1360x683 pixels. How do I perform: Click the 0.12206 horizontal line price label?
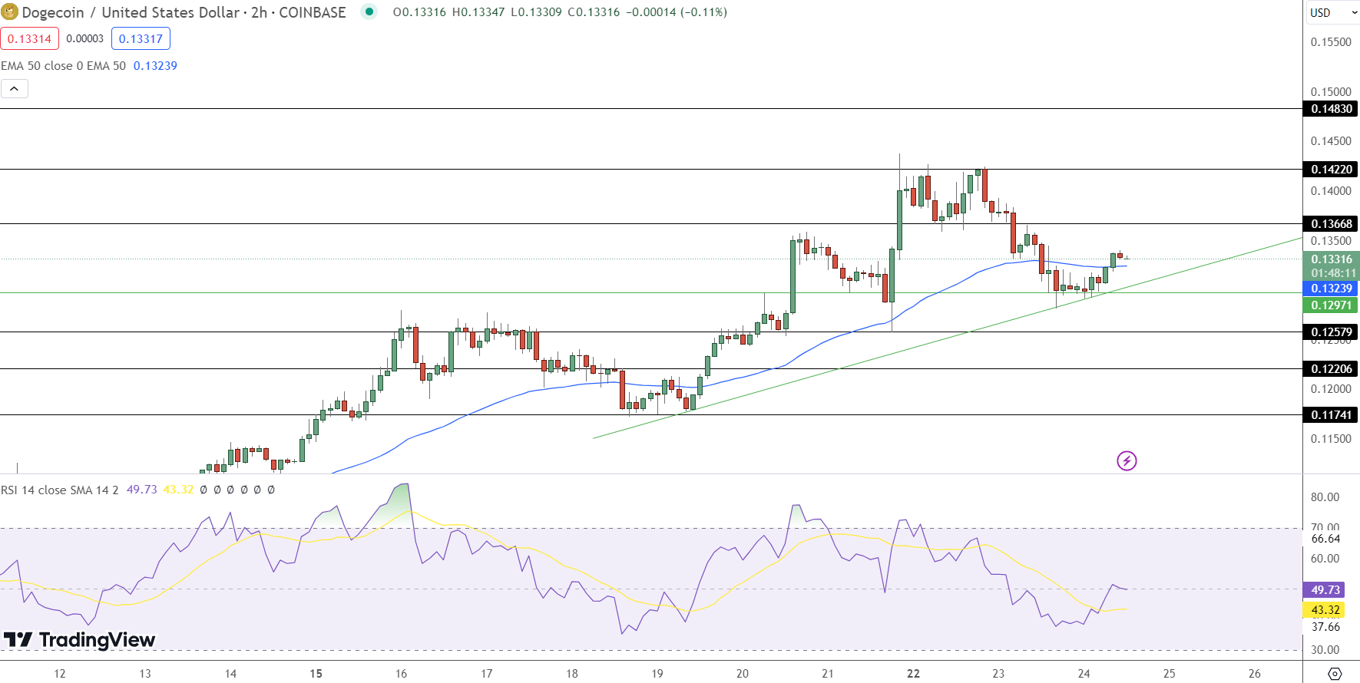pyautogui.click(x=1331, y=369)
